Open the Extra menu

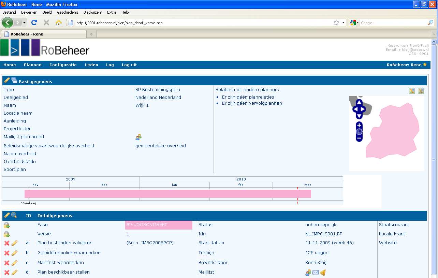point(112,12)
